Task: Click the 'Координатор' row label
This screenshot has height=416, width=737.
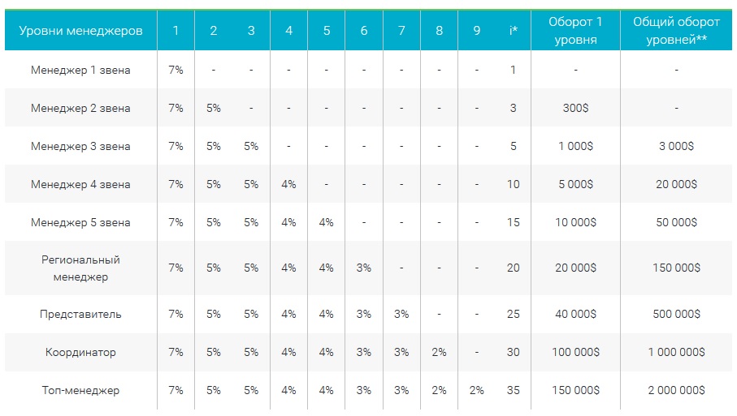Action: [80, 352]
